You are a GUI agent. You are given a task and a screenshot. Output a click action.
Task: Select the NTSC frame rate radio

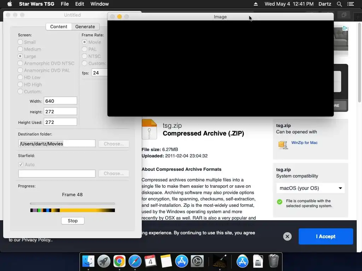point(84,56)
